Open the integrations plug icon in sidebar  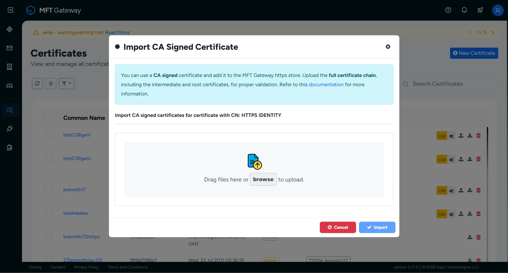pyautogui.click(x=10, y=129)
